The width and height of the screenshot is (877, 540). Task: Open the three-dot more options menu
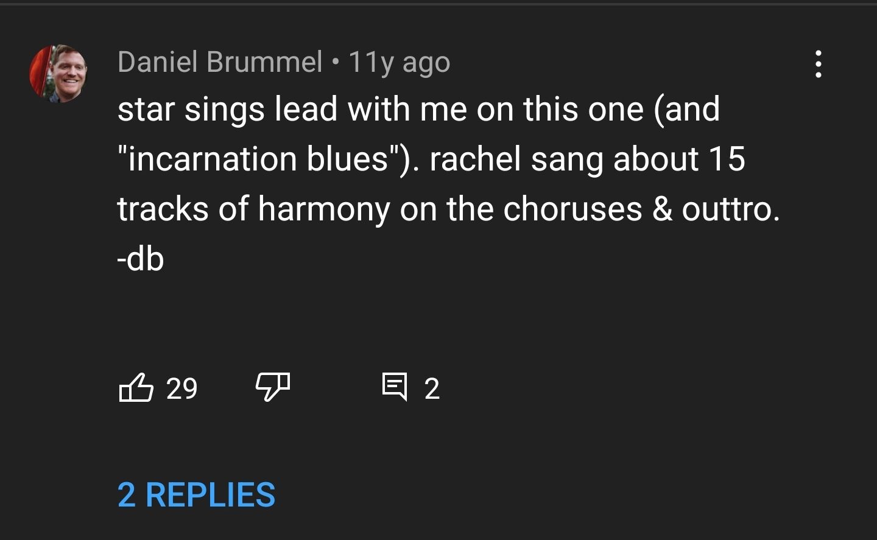click(x=818, y=64)
